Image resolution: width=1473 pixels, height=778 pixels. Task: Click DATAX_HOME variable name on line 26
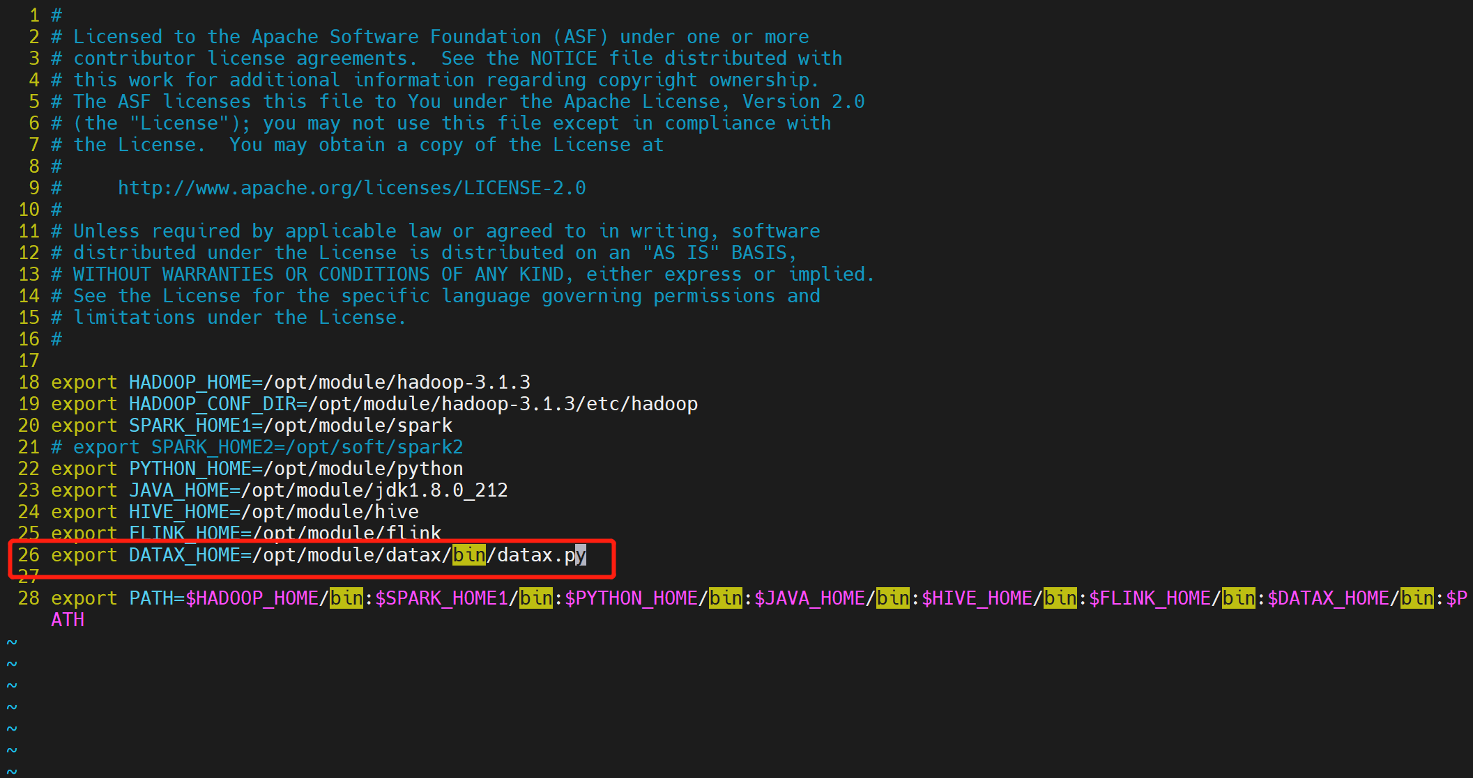(x=184, y=555)
